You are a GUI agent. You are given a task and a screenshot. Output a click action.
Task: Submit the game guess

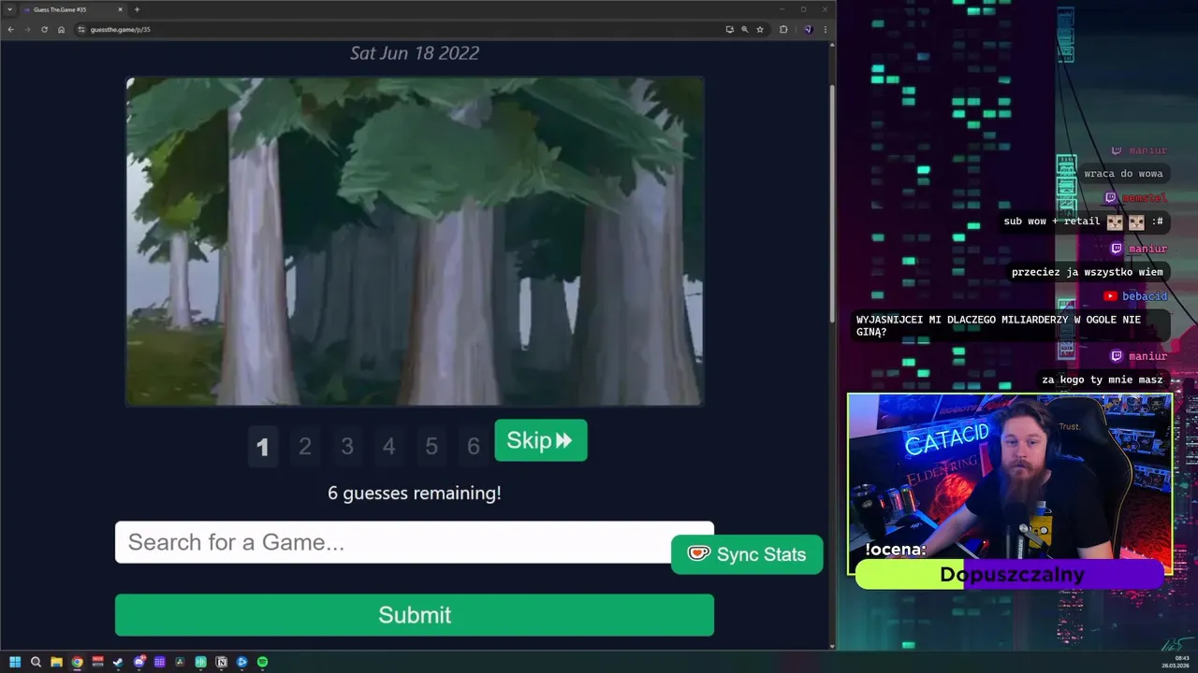click(x=415, y=615)
